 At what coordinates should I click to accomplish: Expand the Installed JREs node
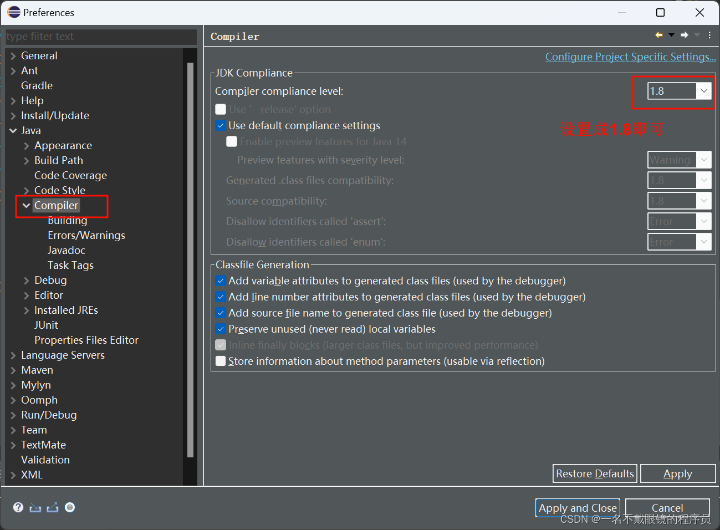click(x=26, y=310)
